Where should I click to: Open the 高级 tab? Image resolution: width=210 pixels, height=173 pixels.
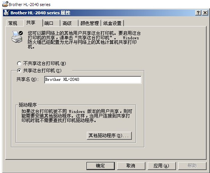click(67, 23)
